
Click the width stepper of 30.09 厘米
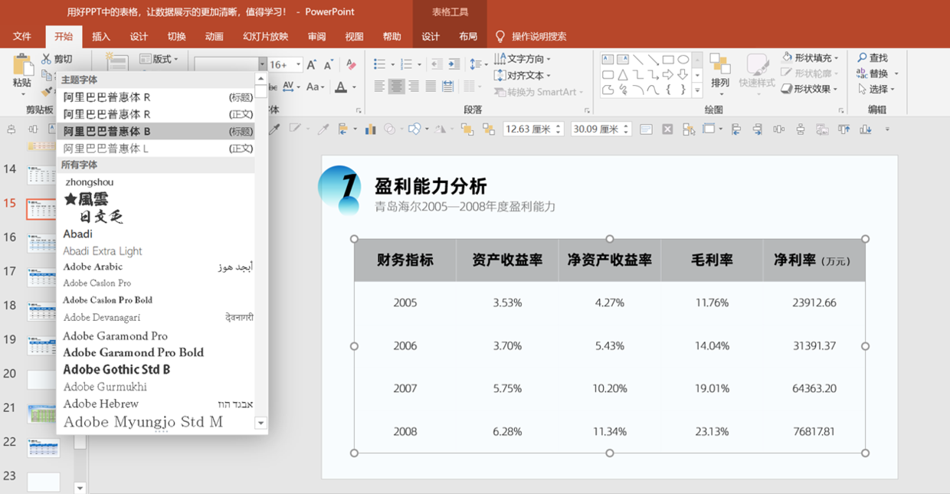pos(627,129)
